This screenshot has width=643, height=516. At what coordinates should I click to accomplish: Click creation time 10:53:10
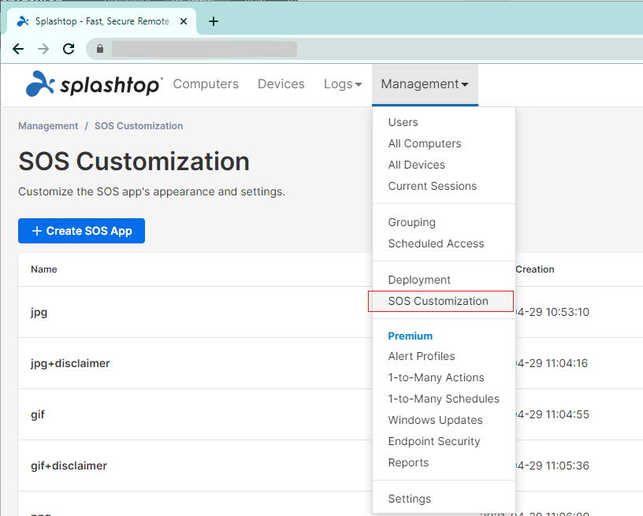tap(553, 312)
